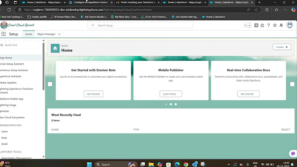The width and height of the screenshot is (297, 167).
Task: Expand the favorites list dropdown arrow
Action: coord(250,25)
